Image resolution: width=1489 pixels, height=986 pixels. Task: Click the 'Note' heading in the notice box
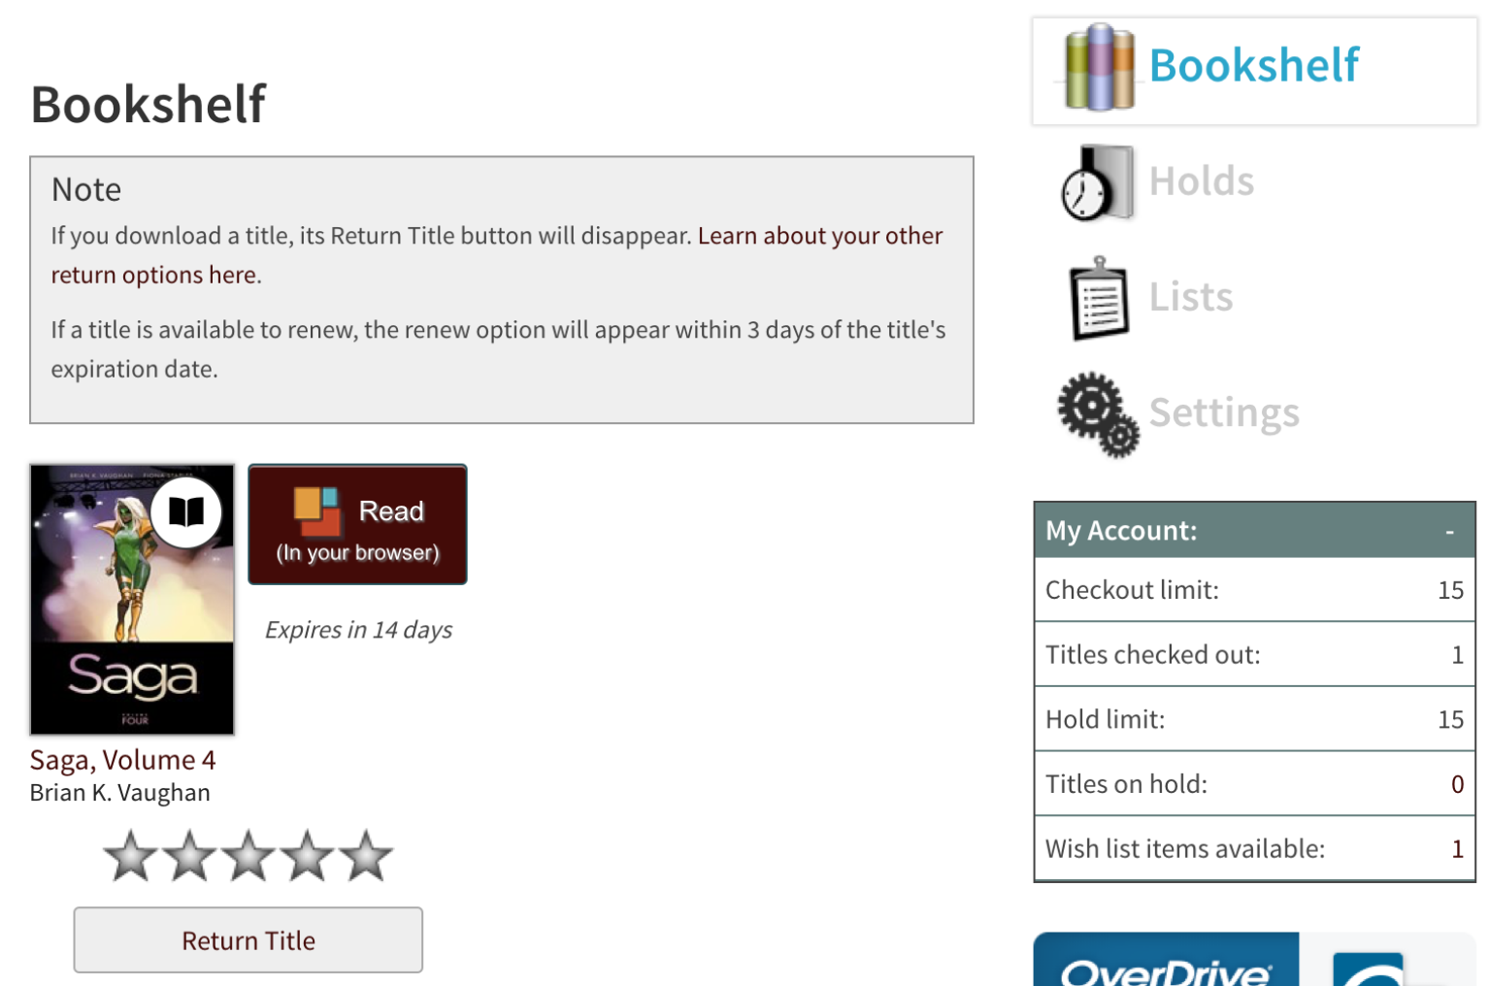(86, 189)
